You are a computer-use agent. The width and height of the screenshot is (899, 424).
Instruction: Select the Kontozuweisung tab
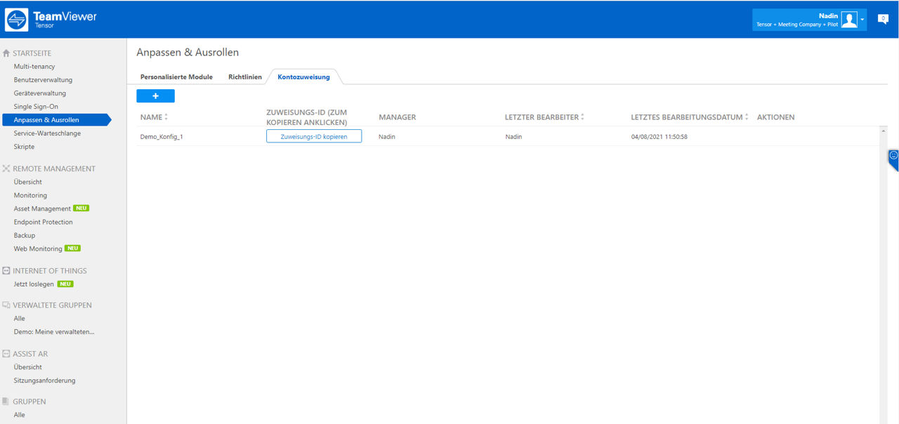[x=303, y=77]
